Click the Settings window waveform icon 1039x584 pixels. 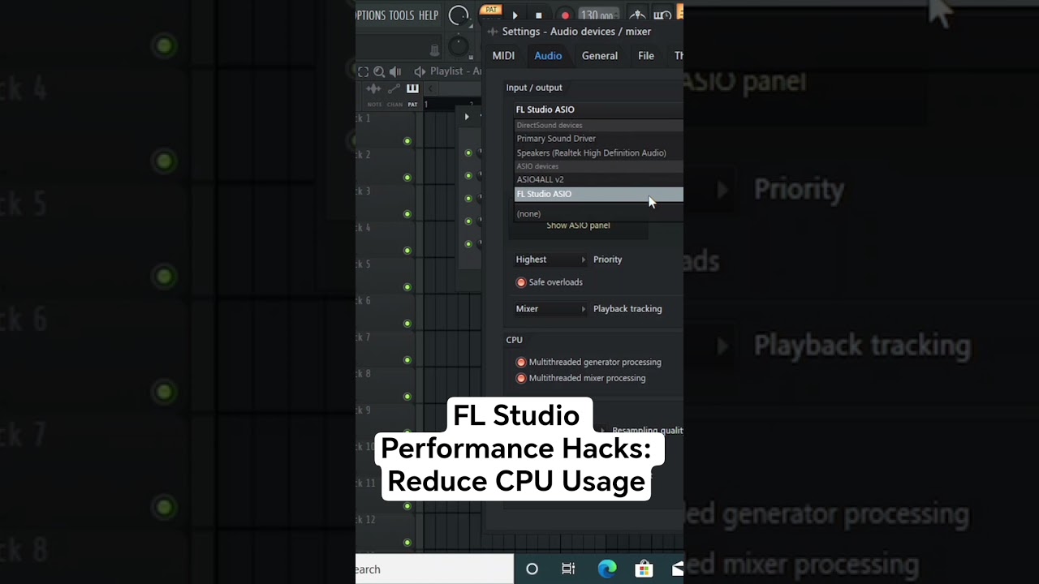pos(493,32)
